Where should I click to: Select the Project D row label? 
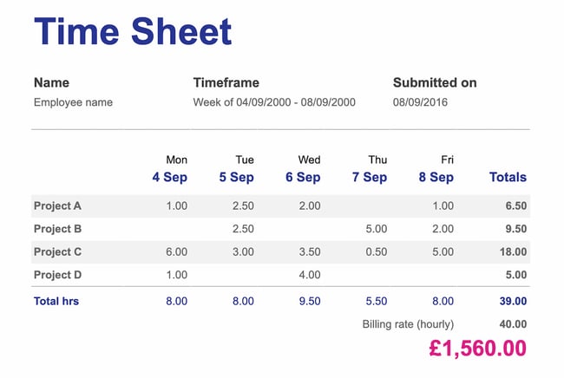click(57, 275)
